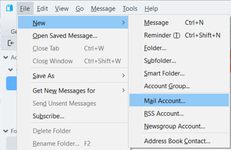This screenshot has height=150, width=231.
Task: Click Newsgroup Account... menu item
Action: (x=174, y=126)
